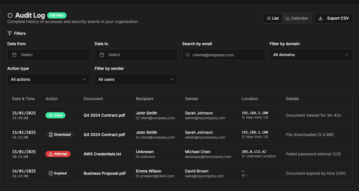359x191 pixels.
Task: Switch to List view
Action: click(x=273, y=18)
